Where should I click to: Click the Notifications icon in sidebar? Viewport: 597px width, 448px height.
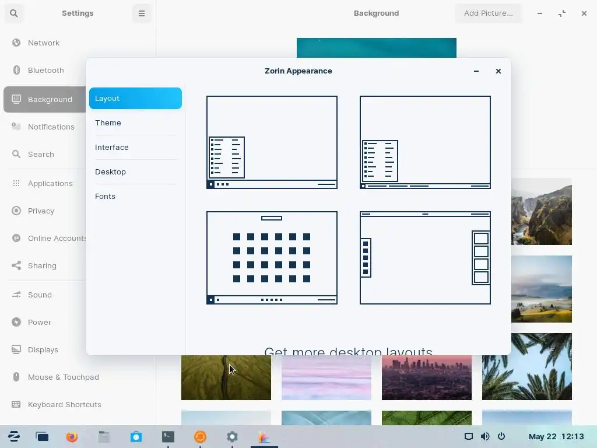[x=16, y=127]
